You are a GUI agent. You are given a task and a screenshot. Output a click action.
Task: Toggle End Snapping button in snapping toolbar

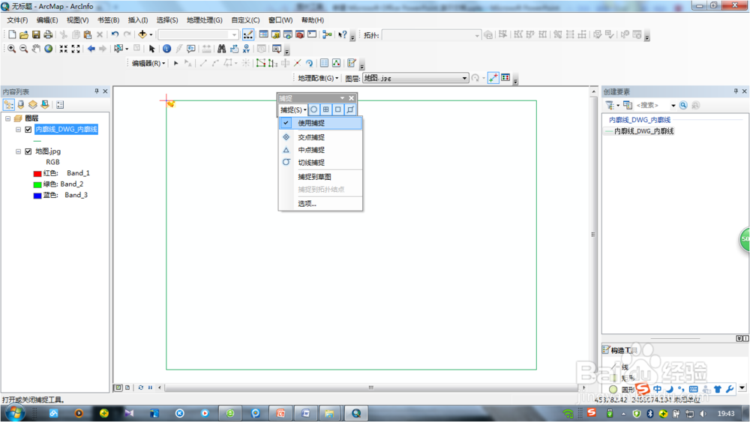pyautogui.click(x=325, y=109)
